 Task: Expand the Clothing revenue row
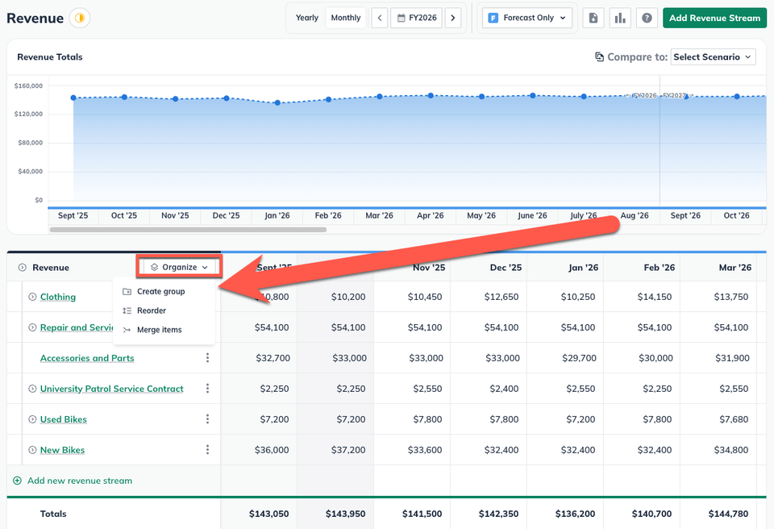tap(32, 297)
